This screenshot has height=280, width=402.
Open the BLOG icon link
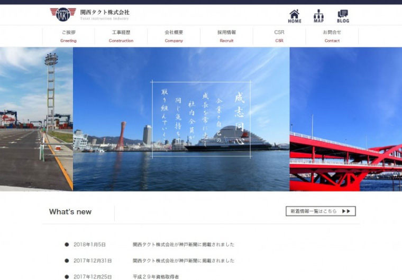click(343, 16)
